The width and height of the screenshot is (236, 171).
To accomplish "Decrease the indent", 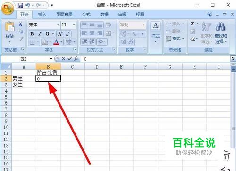I will coord(84,42).
